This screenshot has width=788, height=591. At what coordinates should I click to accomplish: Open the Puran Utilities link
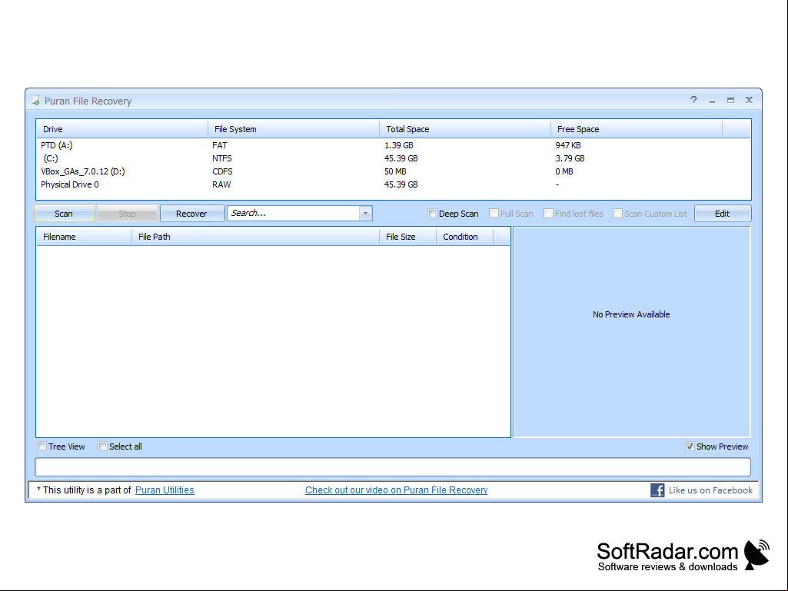coord(165,490)
